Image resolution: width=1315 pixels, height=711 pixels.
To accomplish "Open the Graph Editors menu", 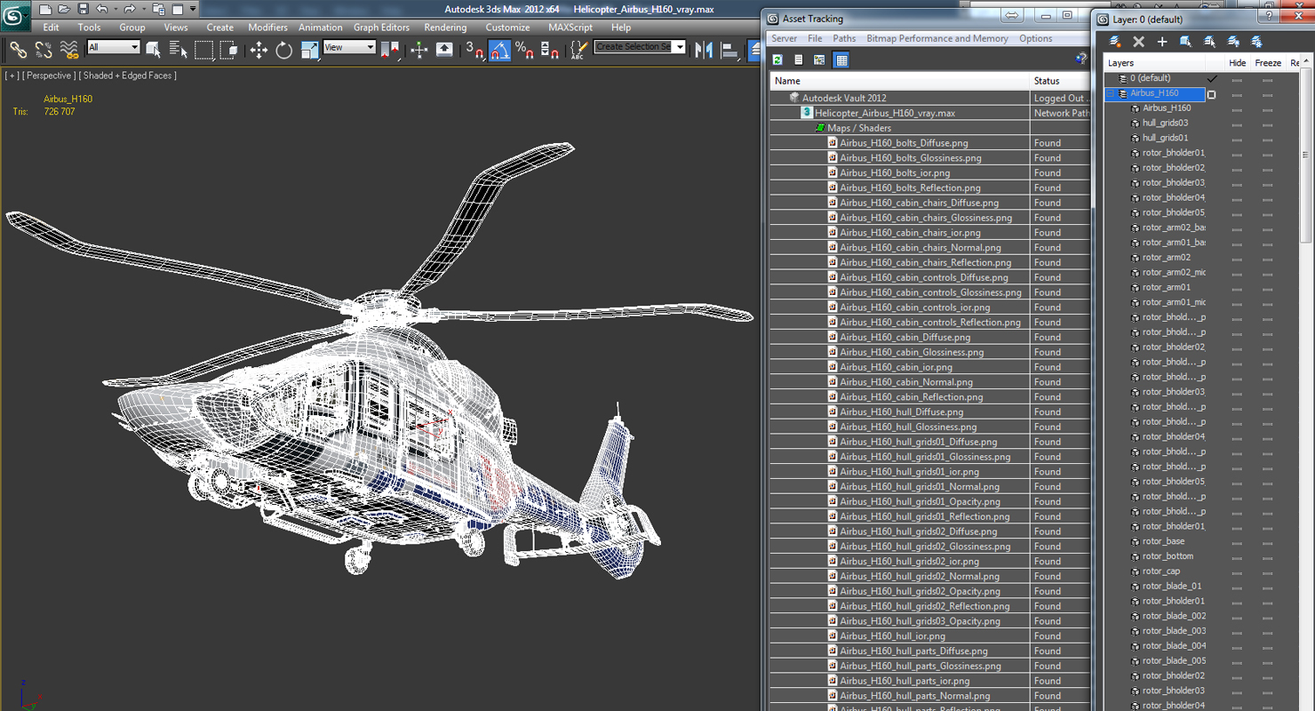I will [381, 28].
